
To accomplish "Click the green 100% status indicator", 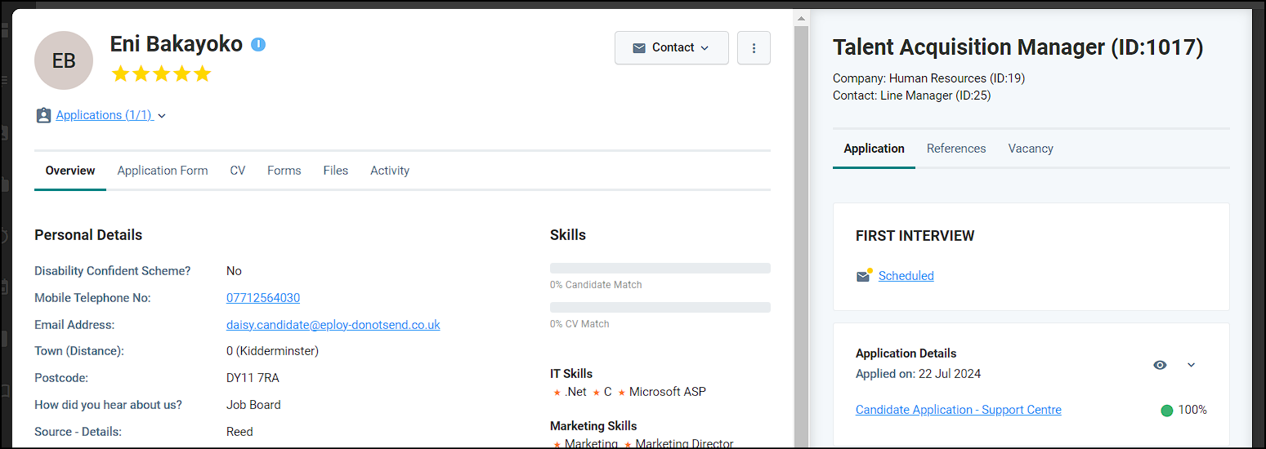I will [1167, 411].
